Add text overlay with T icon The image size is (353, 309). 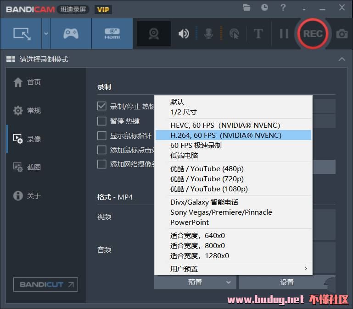[x=258, y=34]
